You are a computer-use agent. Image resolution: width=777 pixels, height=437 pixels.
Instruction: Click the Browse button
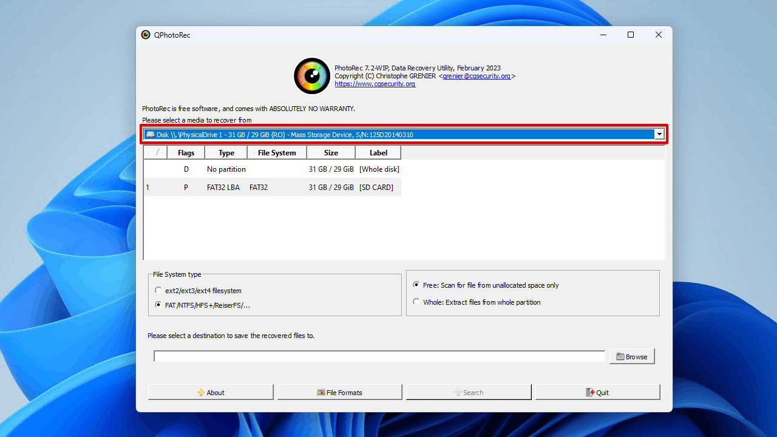click(632, 356)
